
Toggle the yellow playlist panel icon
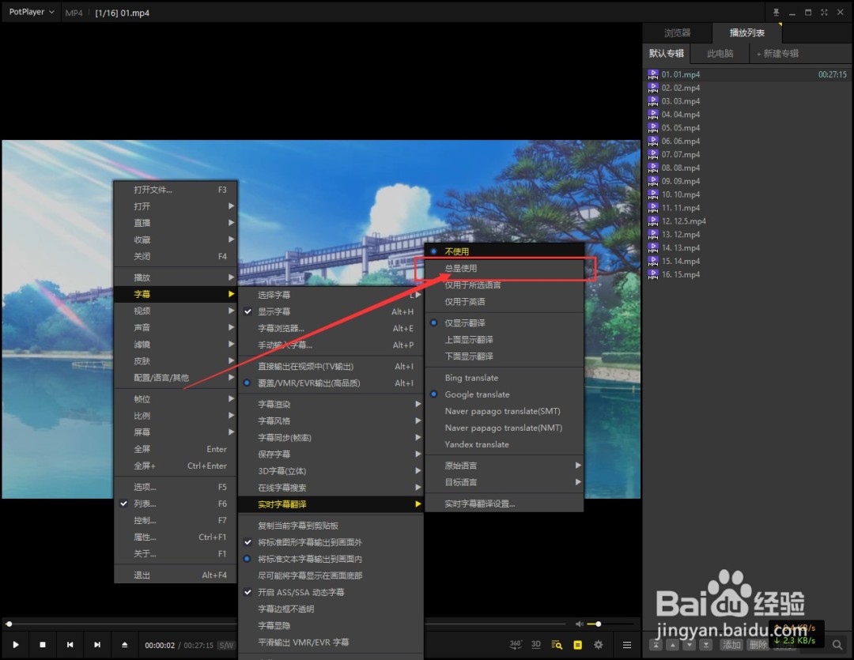click(x=577, y=645)
